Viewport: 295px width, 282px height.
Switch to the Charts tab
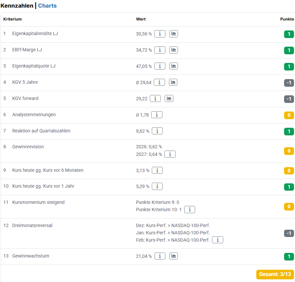(x=47, y=6)
